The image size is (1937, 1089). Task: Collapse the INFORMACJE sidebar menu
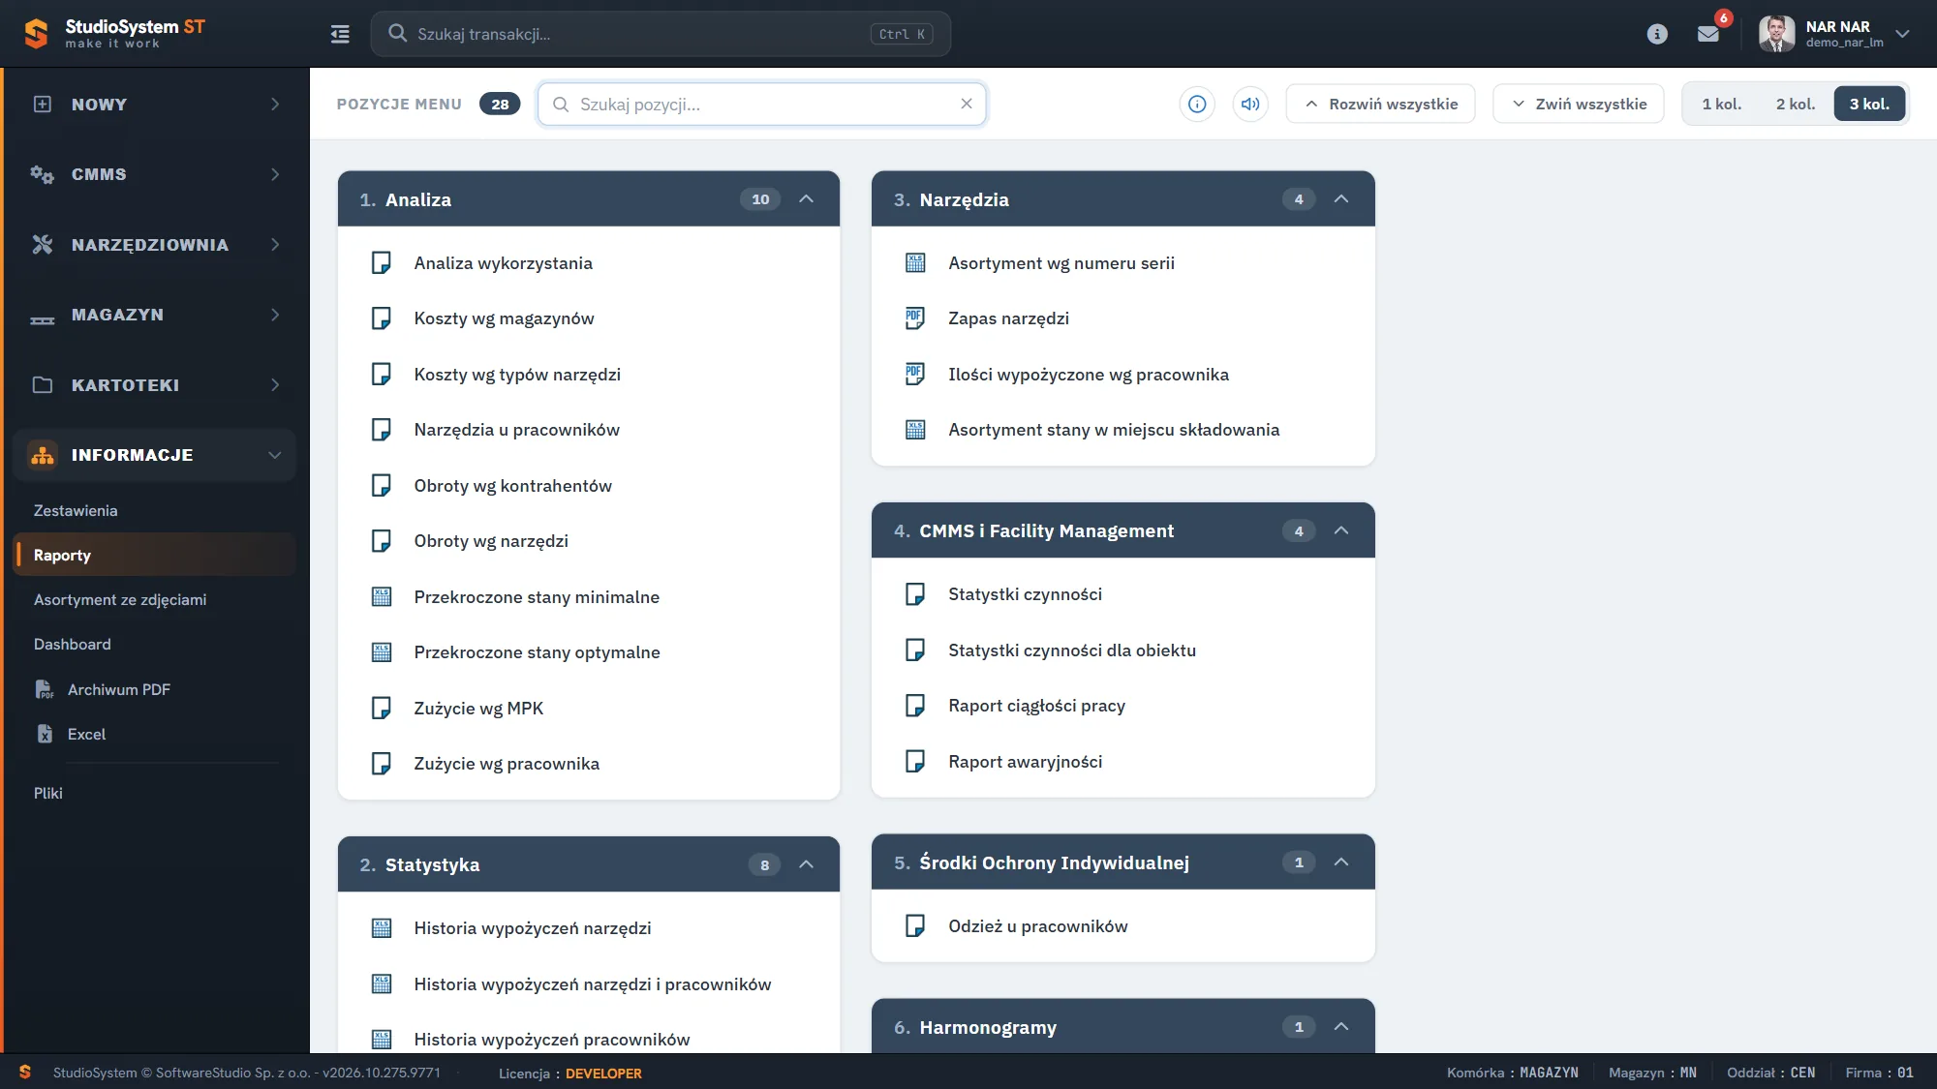pyautogui.click(x=155, y=455)
